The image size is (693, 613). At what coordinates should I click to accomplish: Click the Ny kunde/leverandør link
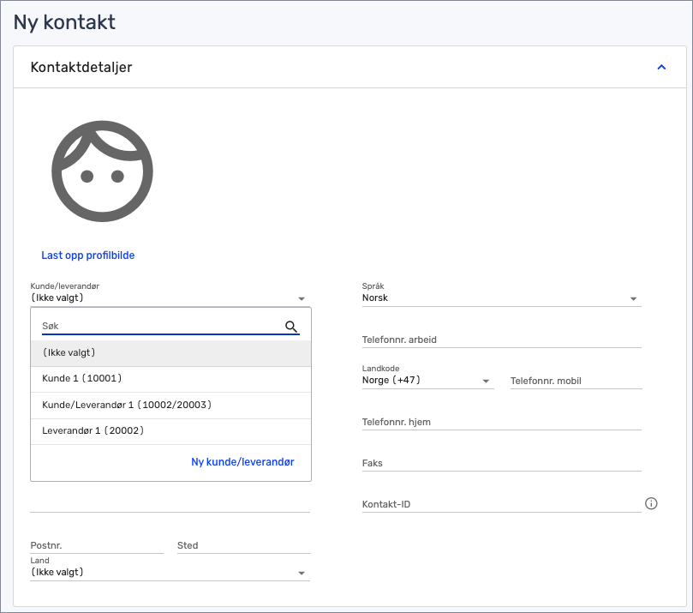pos(242,462)
